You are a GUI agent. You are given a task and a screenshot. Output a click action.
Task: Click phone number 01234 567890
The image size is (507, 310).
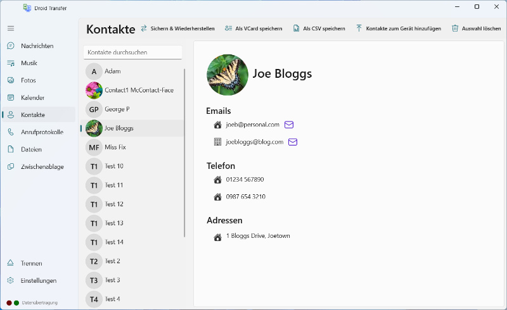point(245,180)
